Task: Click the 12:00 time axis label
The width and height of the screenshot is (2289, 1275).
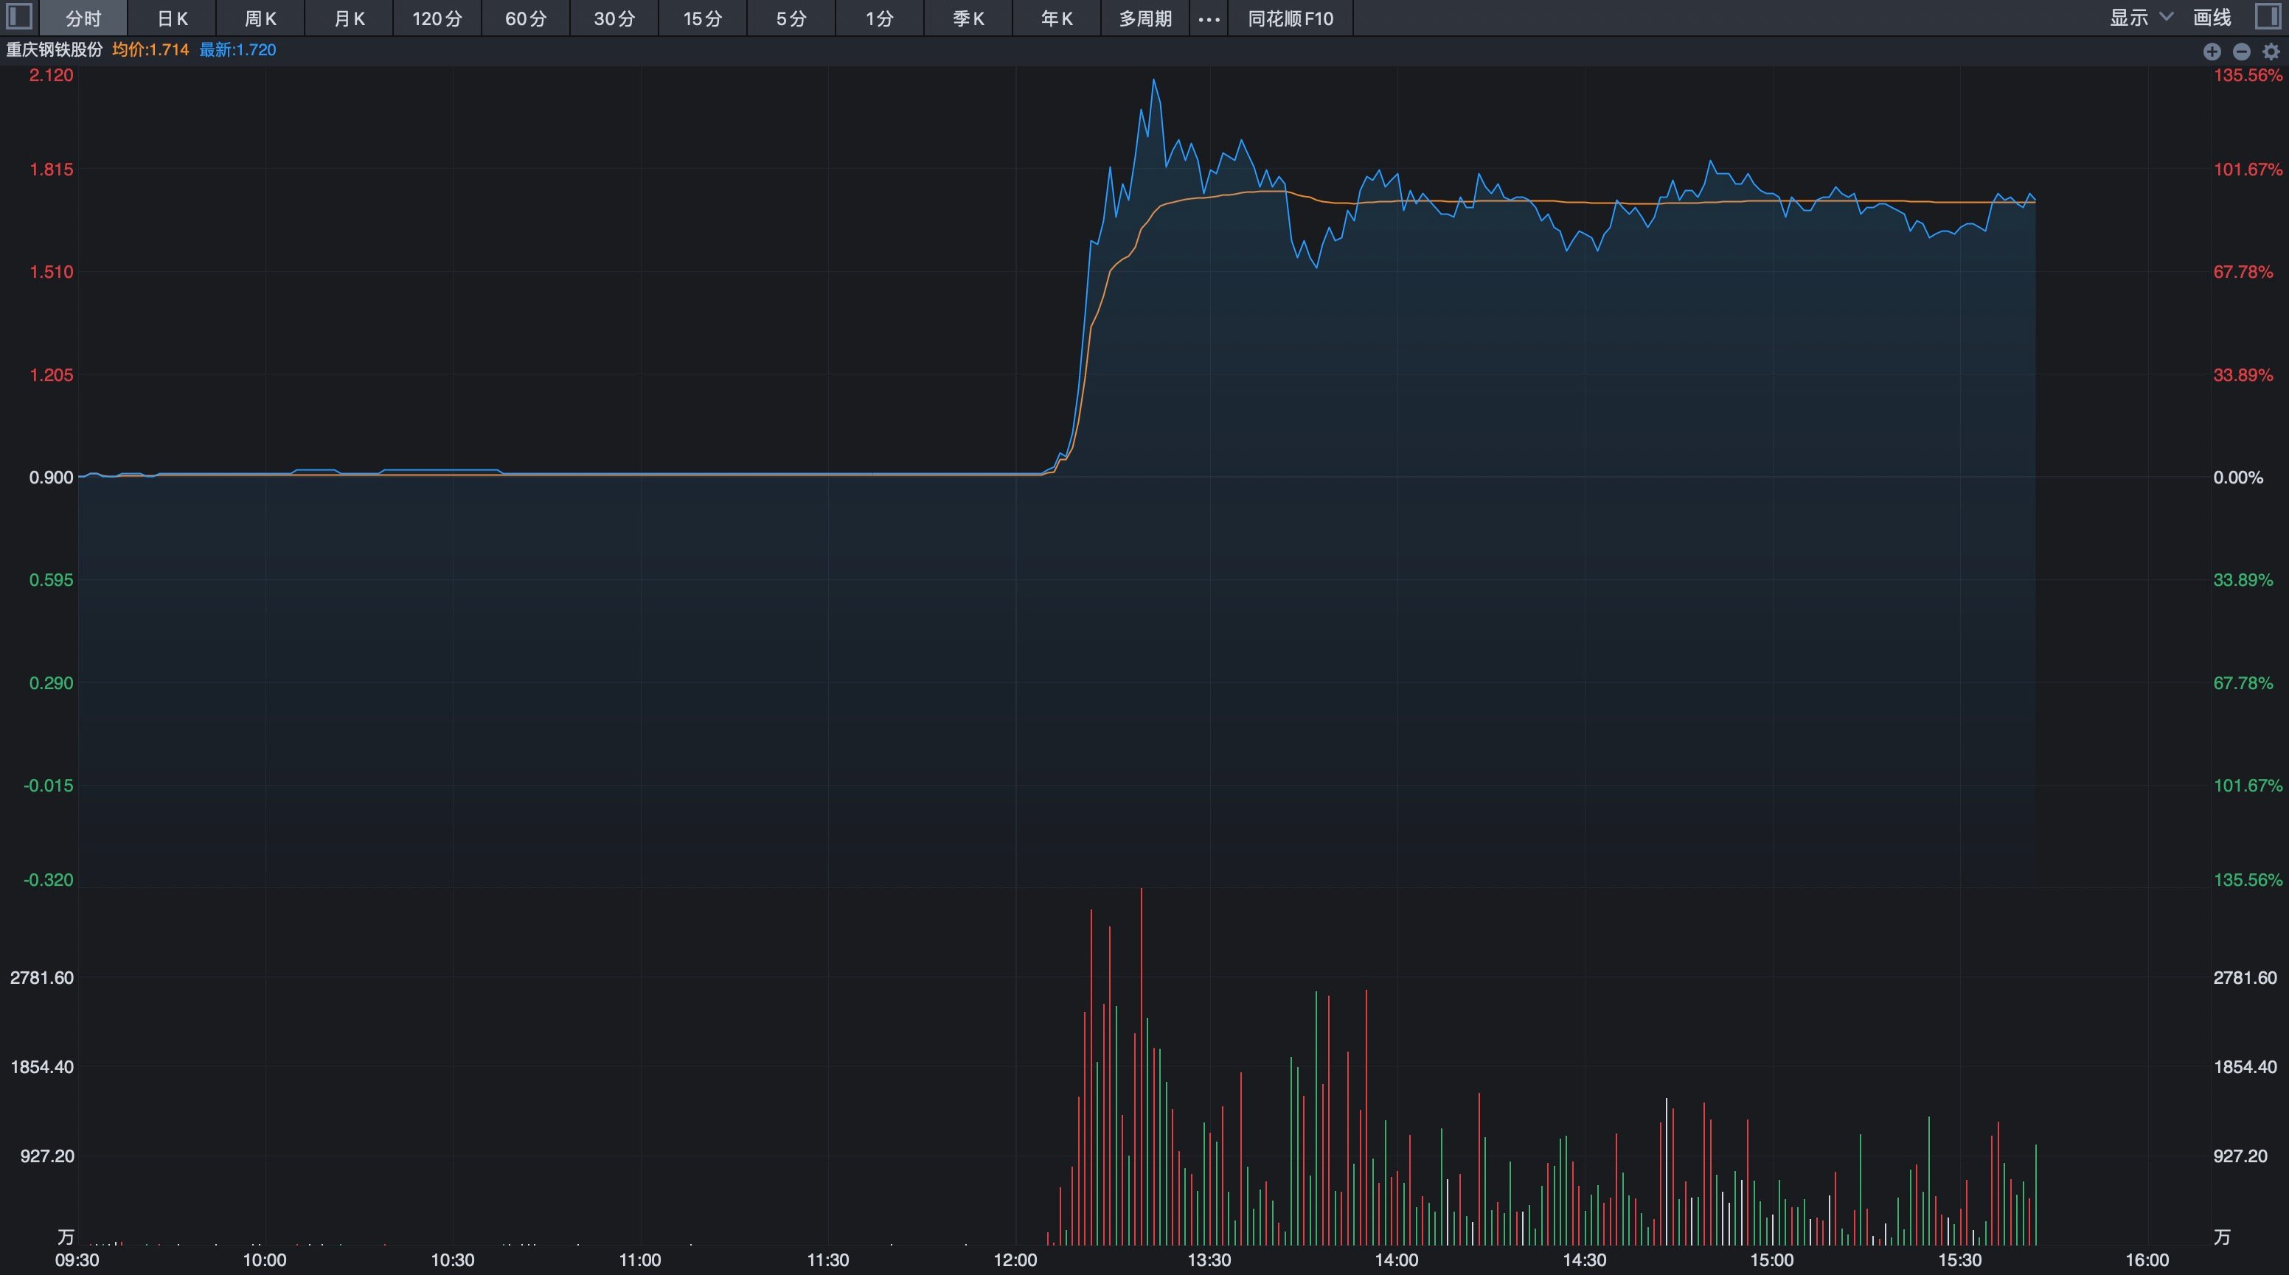Action: [x=1015, y=1260]
